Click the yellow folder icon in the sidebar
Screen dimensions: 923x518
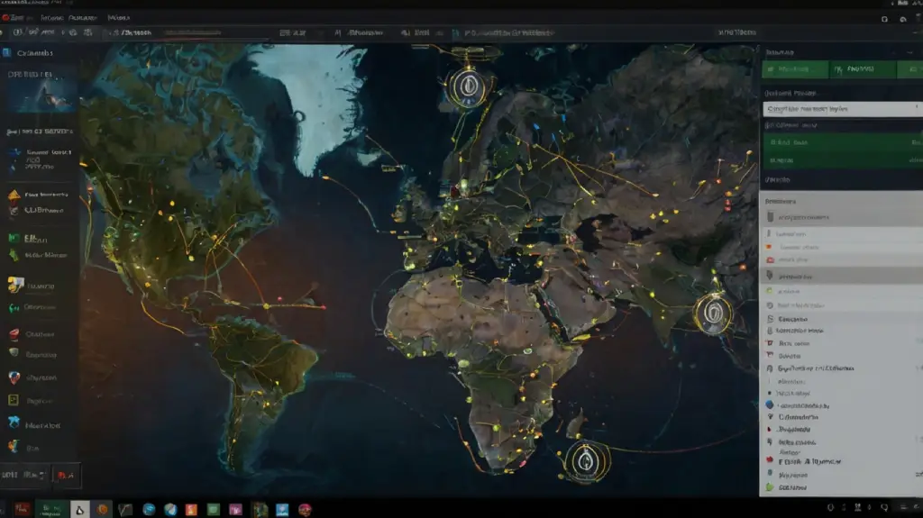14,286
